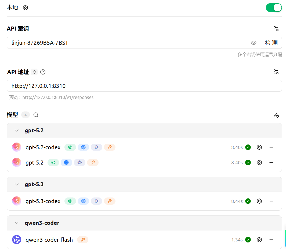Show the API key with eye icon
Image resolution: width=286 pixels, height=250 pixels.
pos(254,43)
